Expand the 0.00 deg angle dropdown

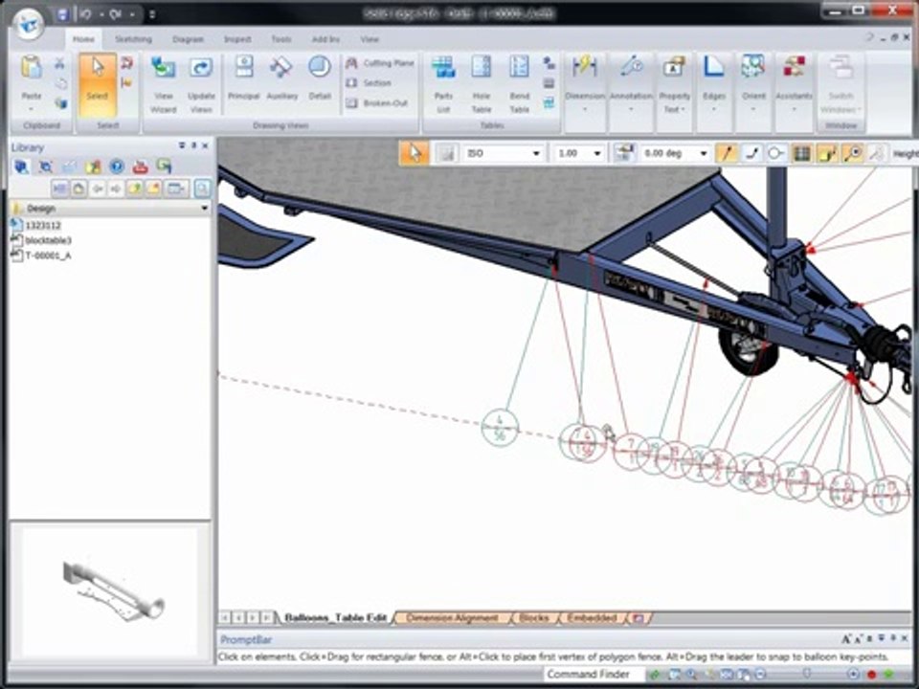[704, 153]
